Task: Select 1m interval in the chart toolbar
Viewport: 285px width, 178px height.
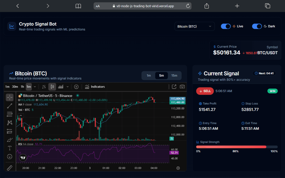Action: tap(7, 87)
